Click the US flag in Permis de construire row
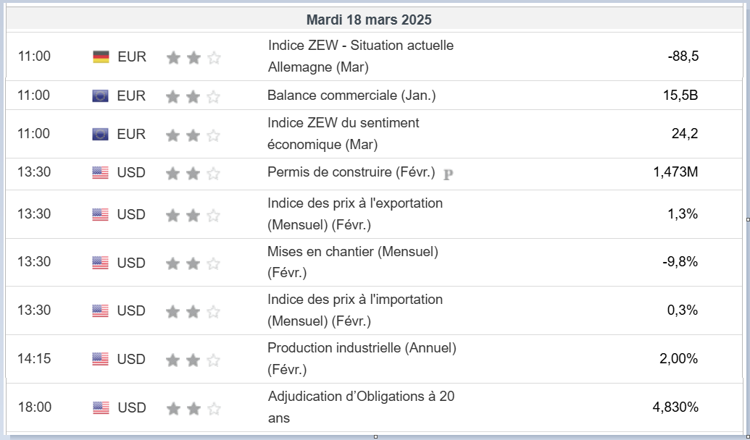This screenshot has height=440, width=750. [101, 173]
